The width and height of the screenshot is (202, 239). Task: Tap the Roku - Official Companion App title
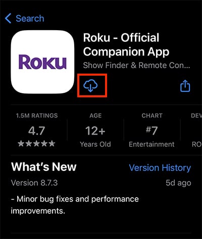point(126,44)
